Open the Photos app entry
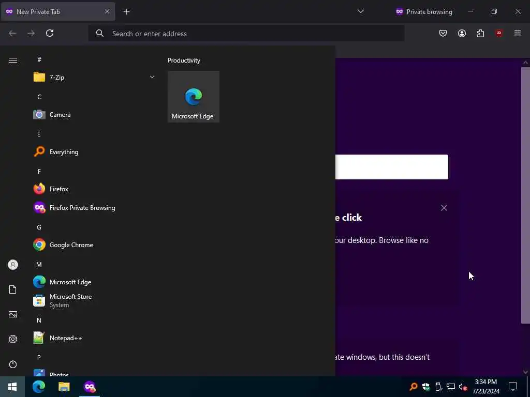 (x=94, y=373)
